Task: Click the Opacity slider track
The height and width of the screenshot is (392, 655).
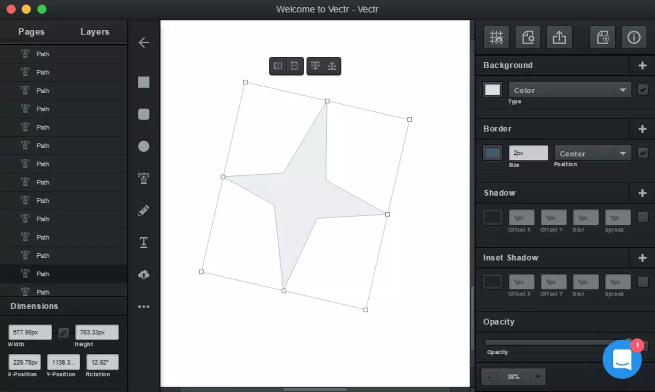Action: pyautogui.click(x=556, y=343)
